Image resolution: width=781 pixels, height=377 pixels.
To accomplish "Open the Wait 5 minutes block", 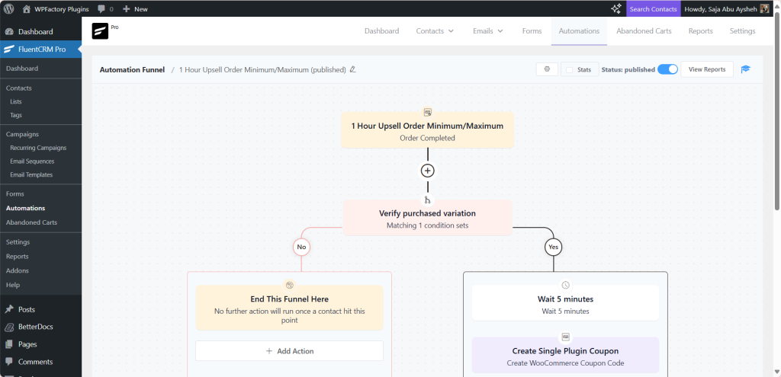I will (x=565, y=303).
